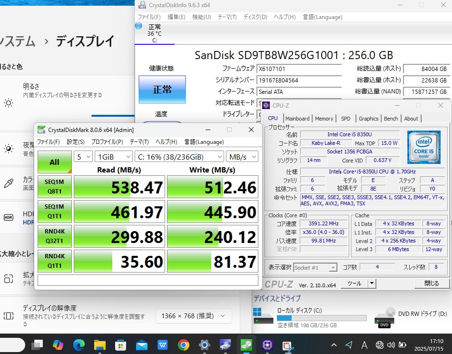452x354 pixels.
Task: Run the RND4K Q32T1 benchmark
Action: pyautogui.click(x=55, y=236)
